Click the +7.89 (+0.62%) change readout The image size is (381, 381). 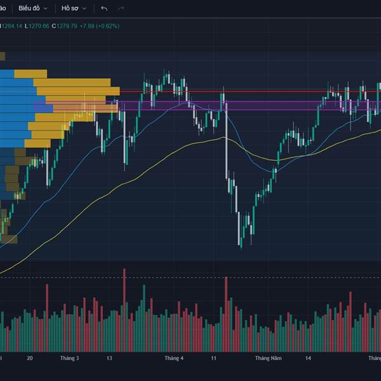(x=100, y=26)
